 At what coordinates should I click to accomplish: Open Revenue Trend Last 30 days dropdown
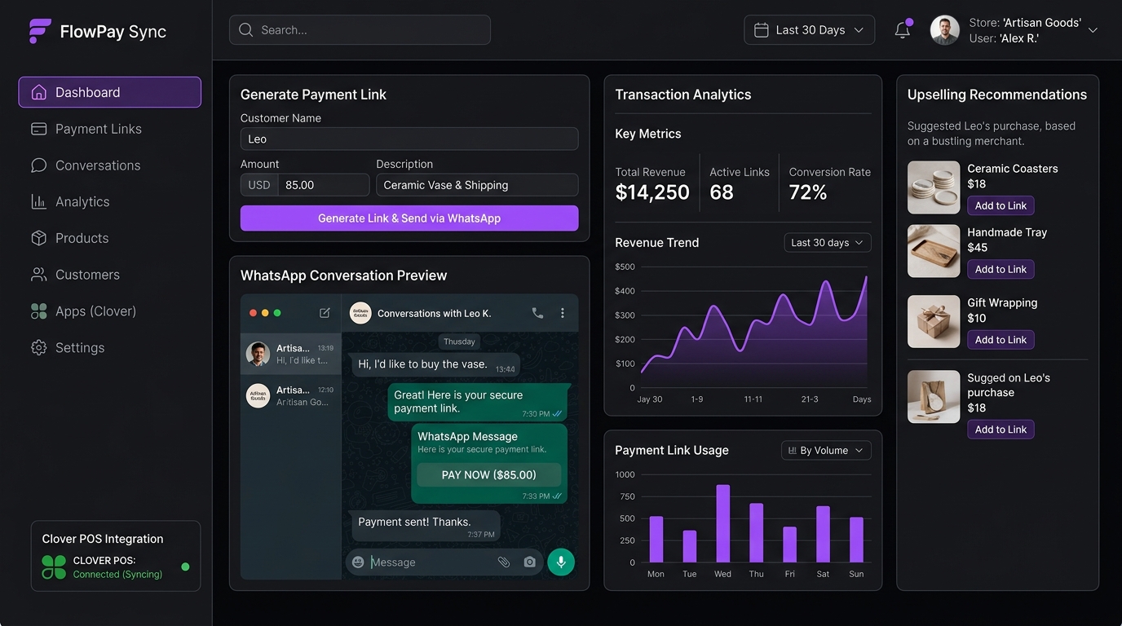pyautogui.click(x=828, y=243)
